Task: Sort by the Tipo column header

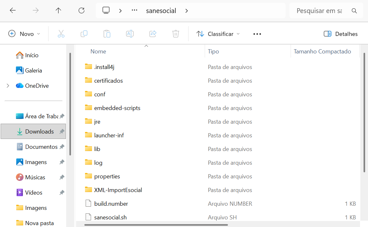Action: point(213,52)
